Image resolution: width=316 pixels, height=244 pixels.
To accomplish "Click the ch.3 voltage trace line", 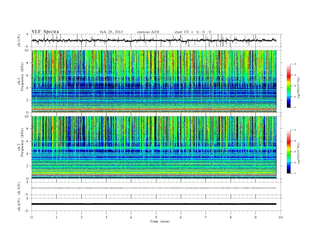I will tap(154, 188).
